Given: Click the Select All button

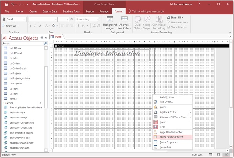Looking at the screenshot, I should tap(11, 26).
